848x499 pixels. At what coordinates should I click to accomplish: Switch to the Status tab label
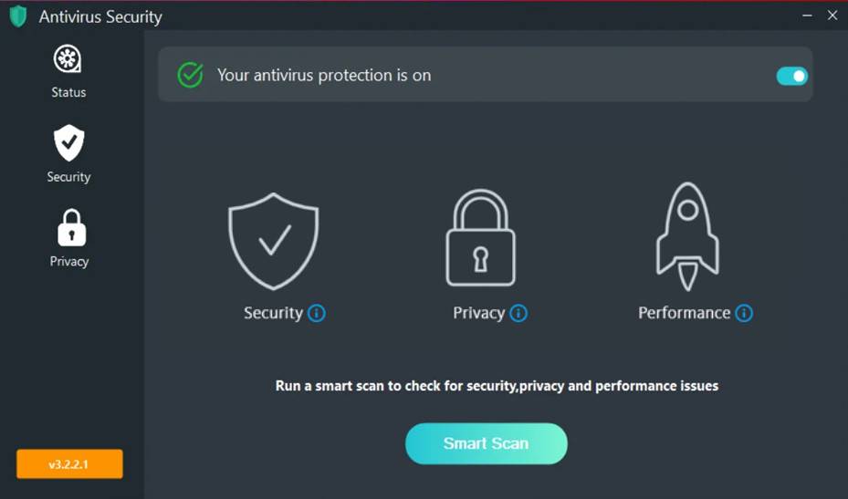[x=68, y=92]
